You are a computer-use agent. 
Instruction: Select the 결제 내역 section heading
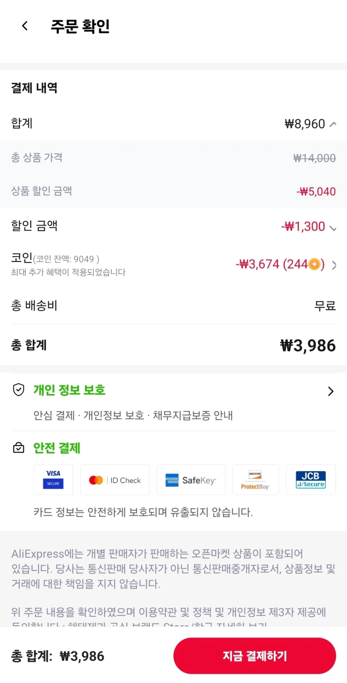click(35, 88)
